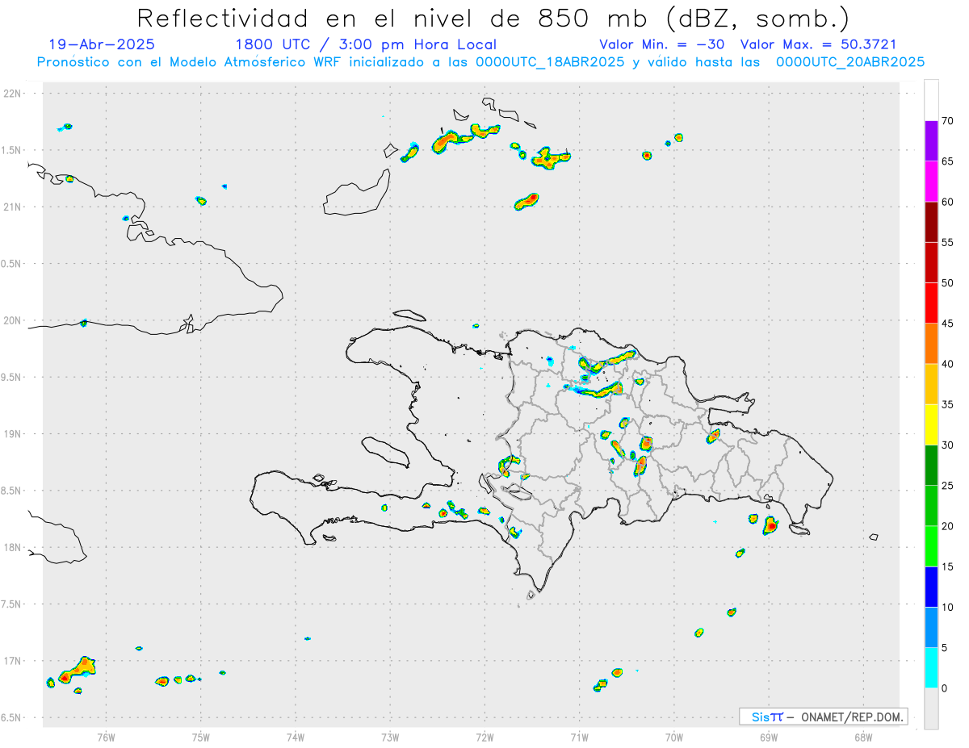Click the "30" colorbar tick label

pos(948,445)
